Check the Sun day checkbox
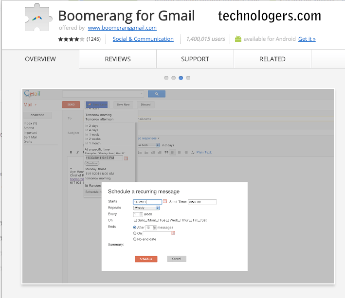 [x=135, y=220]
